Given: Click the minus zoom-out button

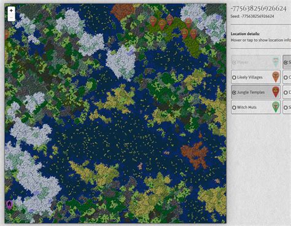Looking at the screenshot, I should 11,18.
